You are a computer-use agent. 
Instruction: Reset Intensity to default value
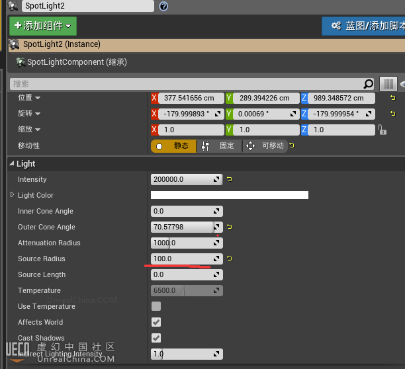(x=230, y=179)
